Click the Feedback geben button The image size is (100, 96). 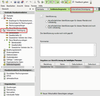point(82,2)
